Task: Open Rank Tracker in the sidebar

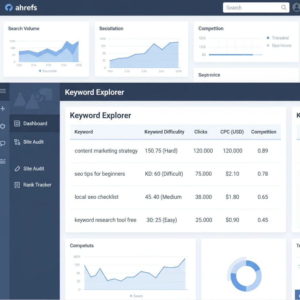Action: pos(35,185)
